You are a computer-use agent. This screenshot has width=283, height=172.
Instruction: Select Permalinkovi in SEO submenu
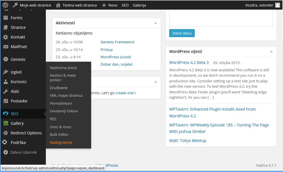(61, 103)
